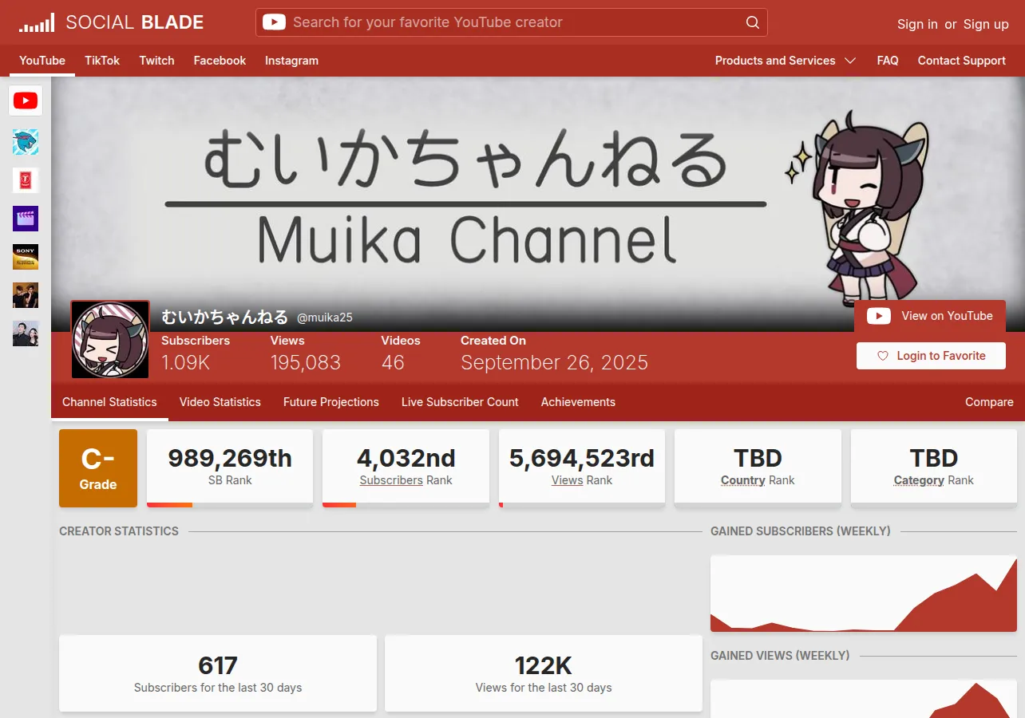Open the Achievements tab
The image size is (1025, 718).
pos(578,402)
